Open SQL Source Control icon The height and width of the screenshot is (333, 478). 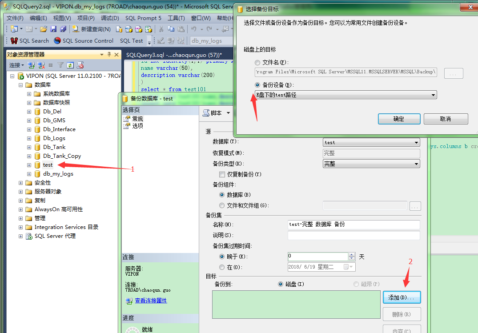(x=84, y=40)
